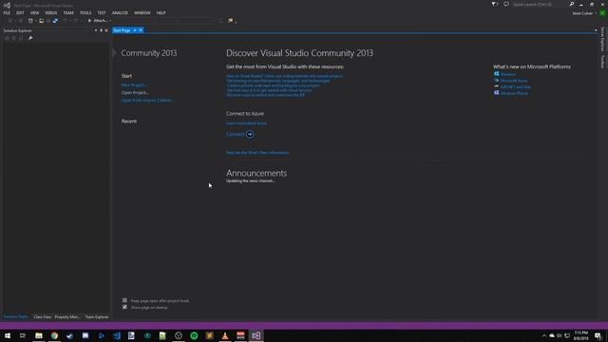Click the first 'New to Visual Studio' resource link
Image resolution: width=608 pixels, height=342 pixels.
285,76
